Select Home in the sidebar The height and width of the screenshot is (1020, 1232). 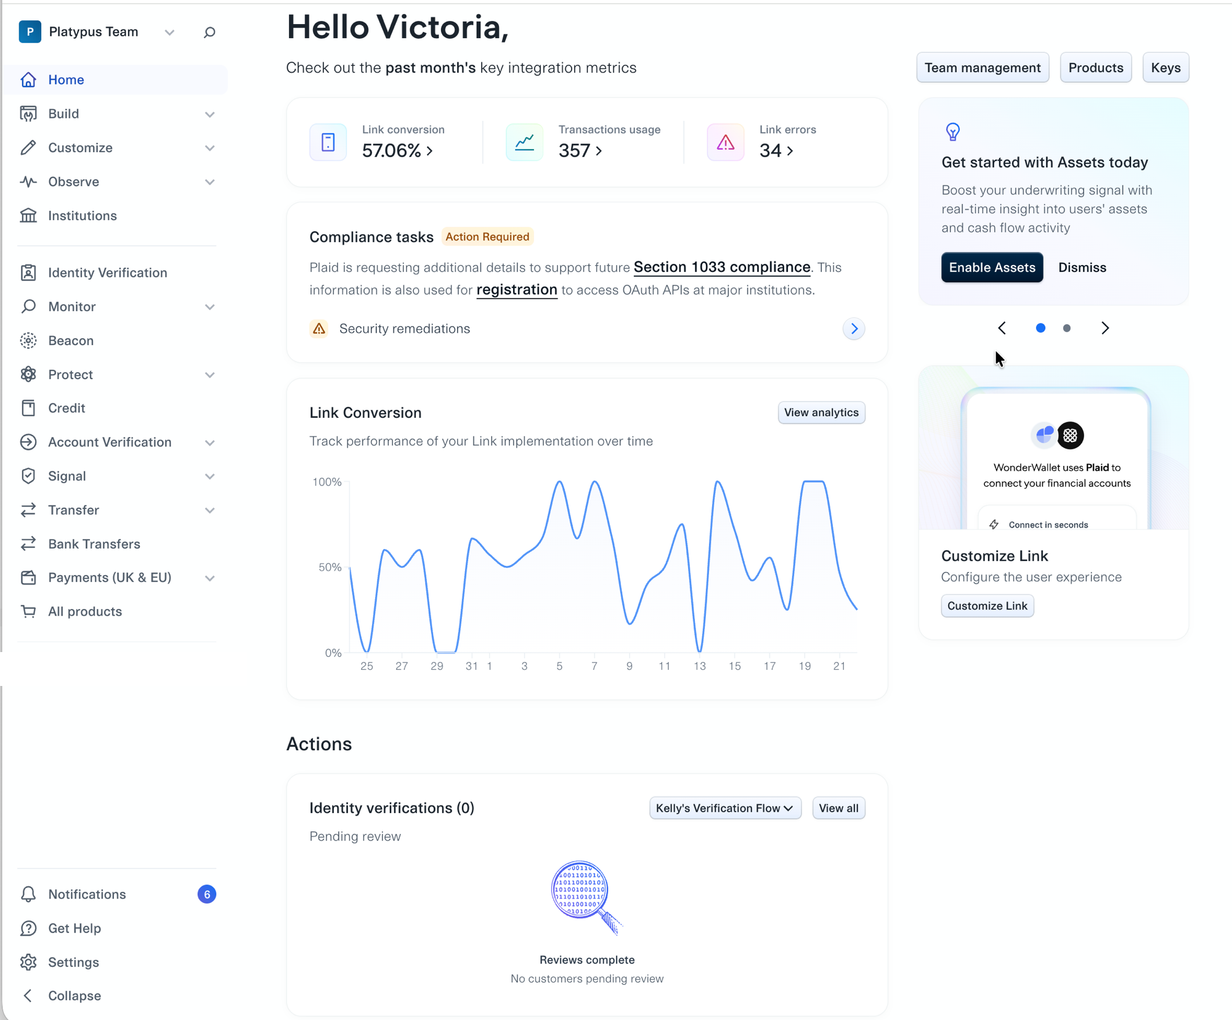point(116,80)
